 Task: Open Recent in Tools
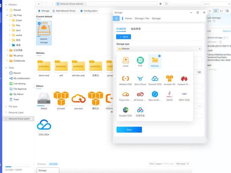click(15, 73)
